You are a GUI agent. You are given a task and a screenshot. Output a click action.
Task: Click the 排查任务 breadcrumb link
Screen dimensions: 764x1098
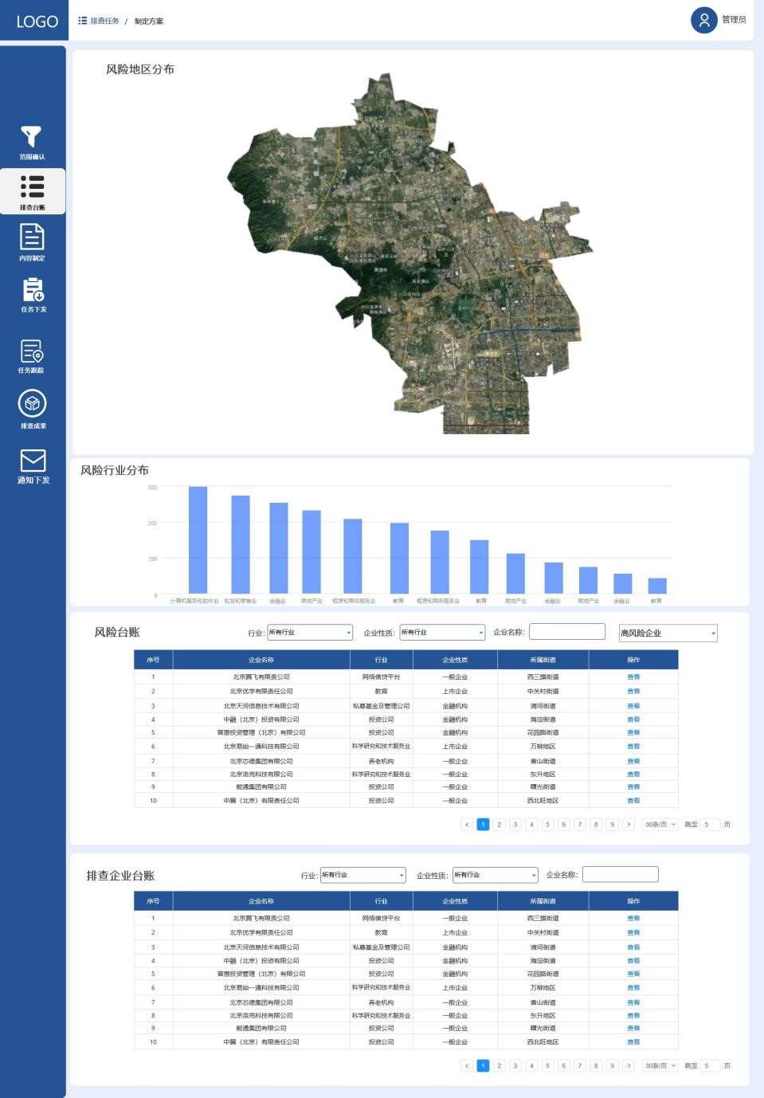[x=104, y=21]
